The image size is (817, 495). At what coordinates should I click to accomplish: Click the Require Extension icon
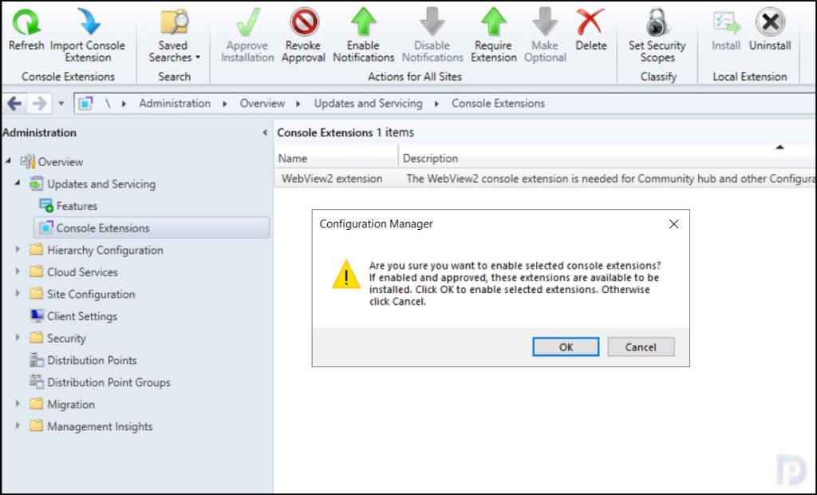click(493, 22)
